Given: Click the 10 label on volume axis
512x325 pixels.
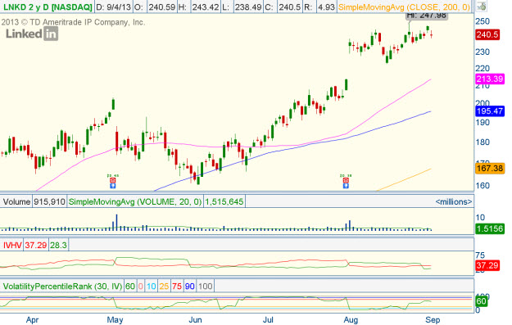Looking at the screenshot, I should (480, 217).
